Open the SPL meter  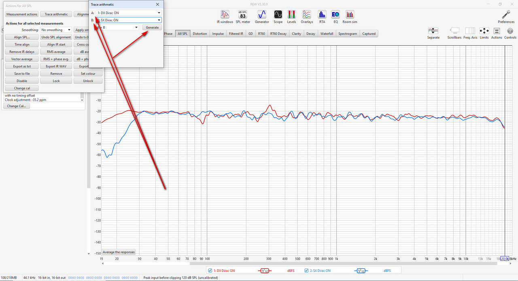click(x=243, y=17)
